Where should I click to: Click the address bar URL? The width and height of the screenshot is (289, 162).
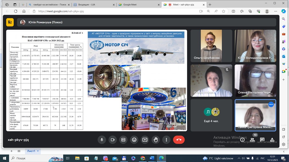click(x=61, y=11)
